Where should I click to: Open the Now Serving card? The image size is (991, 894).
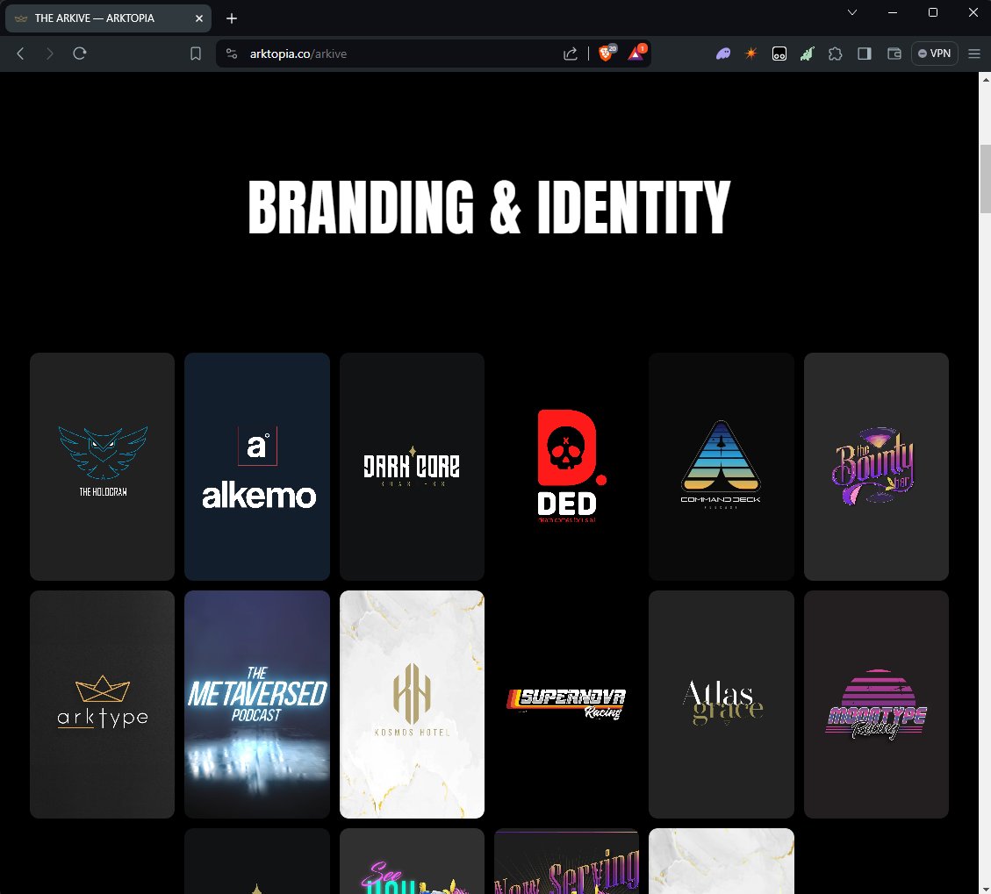click(567, 862)
